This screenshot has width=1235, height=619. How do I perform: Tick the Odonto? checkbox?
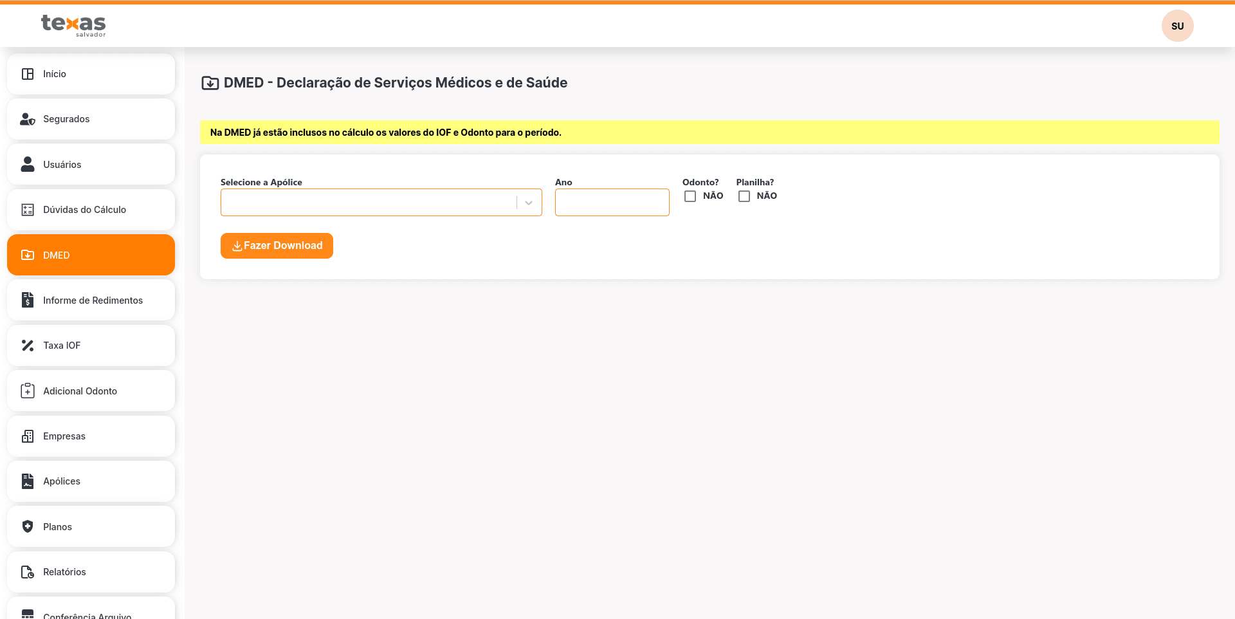[x=690, y=196]
